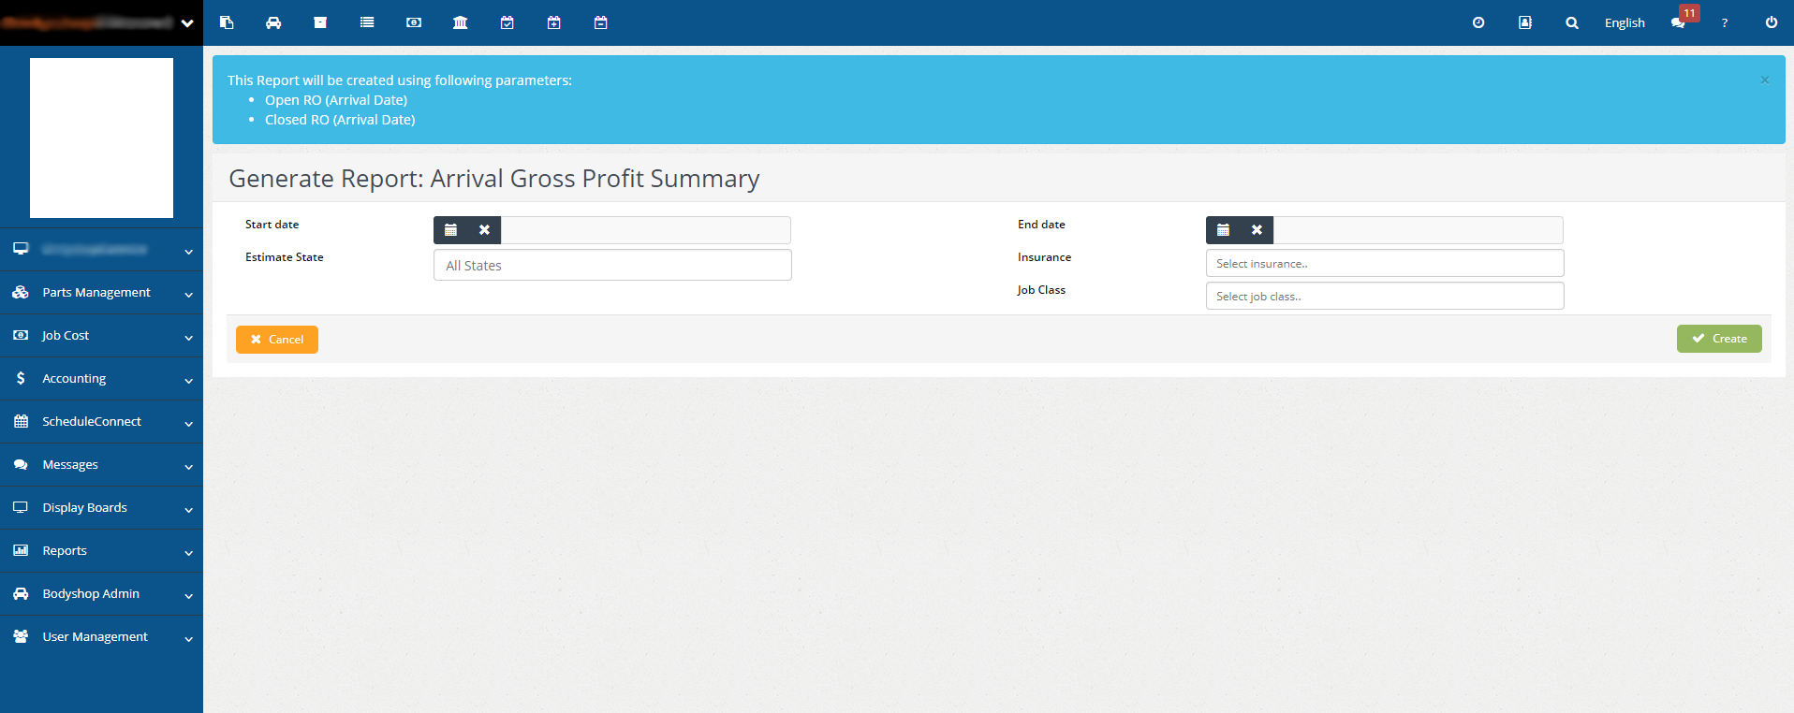Open the Estimate State All States dropdown
The width and height of the screenshot is (1794, 713).
[612, 265]
